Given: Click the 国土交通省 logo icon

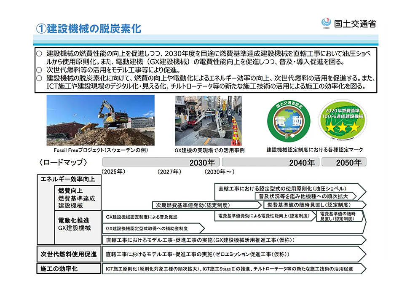Looking at the screenshot, I should 326,23.
